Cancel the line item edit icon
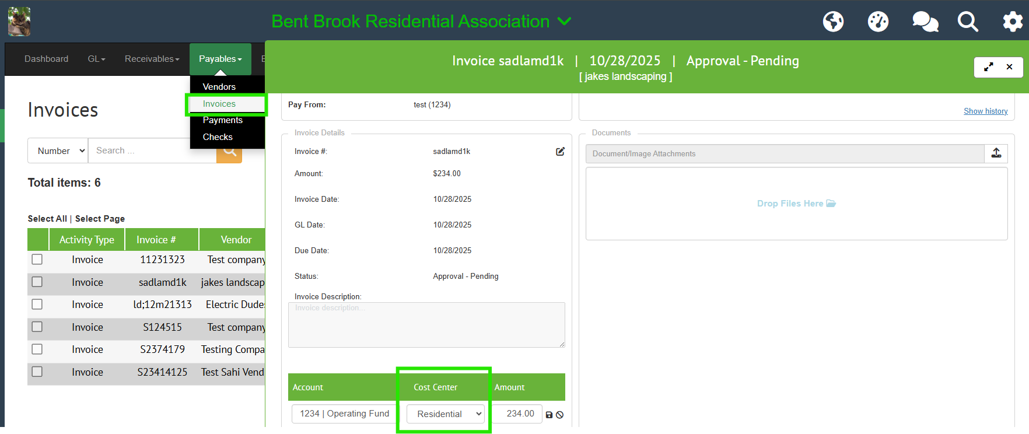The width and height of the screenshot is (1029, 434). tap(560, 415)
